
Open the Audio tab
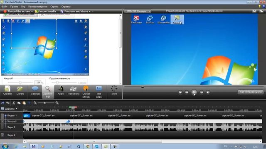(61, 91)
